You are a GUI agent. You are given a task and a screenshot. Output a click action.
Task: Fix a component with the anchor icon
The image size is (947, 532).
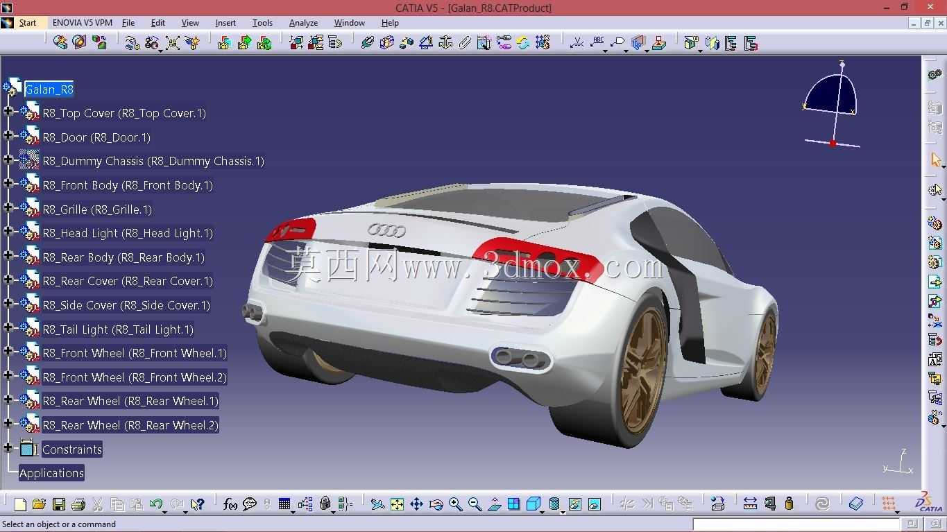[x=445, y=43]
